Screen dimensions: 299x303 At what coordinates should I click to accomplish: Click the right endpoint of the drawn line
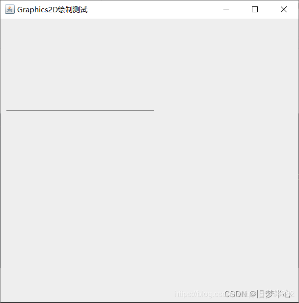(x=154, y=110)
